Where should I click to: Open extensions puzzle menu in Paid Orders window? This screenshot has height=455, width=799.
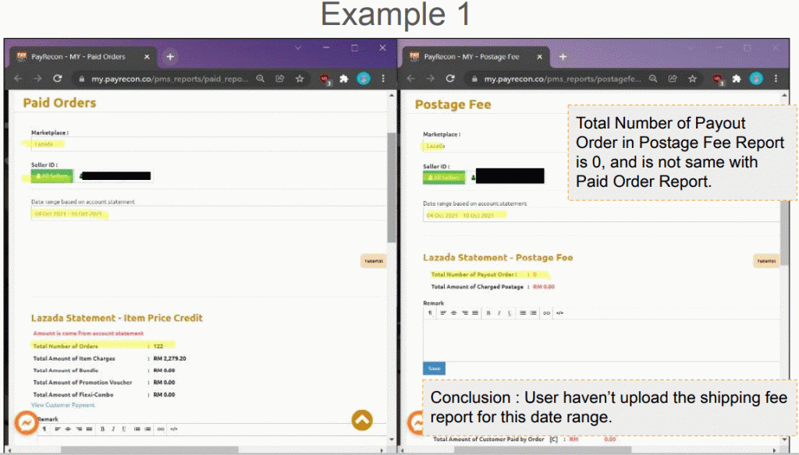344,79
